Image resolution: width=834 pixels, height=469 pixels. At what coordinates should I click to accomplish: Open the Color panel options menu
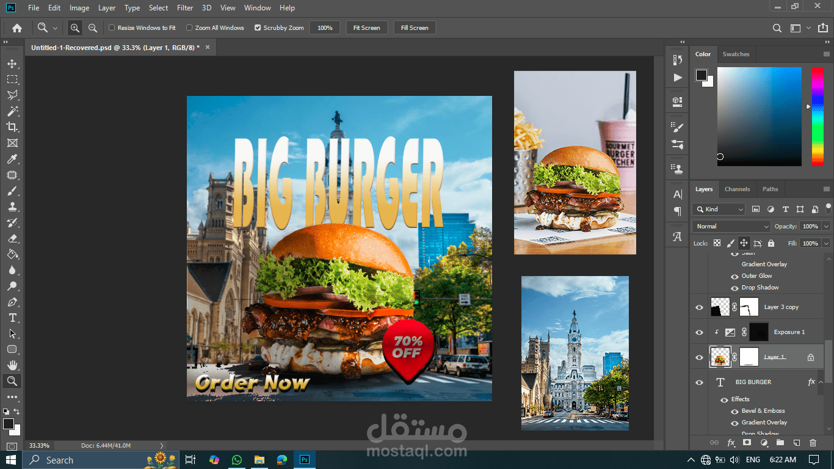tap(827, 54)
